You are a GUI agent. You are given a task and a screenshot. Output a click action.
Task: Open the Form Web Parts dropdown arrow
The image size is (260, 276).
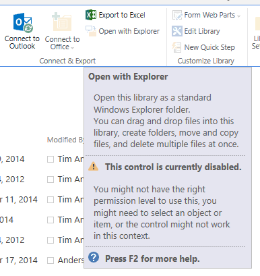point(238,16)
